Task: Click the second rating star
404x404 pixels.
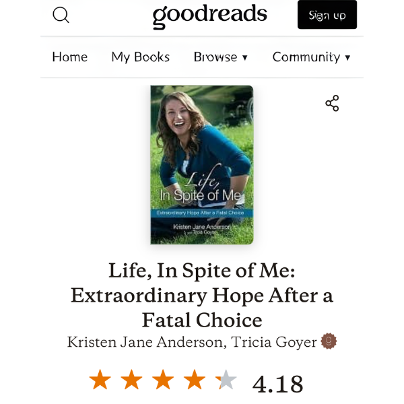Action: click(x=131, y=380)
